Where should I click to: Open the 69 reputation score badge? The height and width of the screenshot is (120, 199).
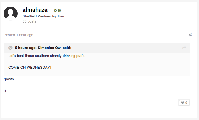pyautogui.click(x=58, y=11)
